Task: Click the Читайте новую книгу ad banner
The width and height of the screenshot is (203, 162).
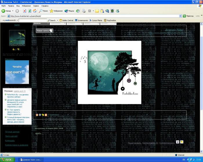Action: coord(17,72)
